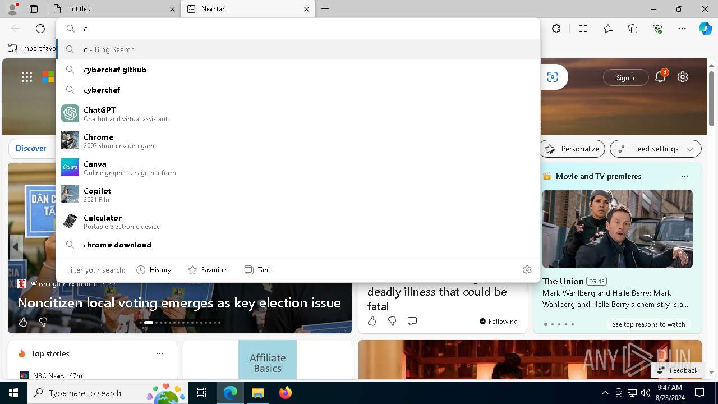Toggle the Following status
The height and width of the screenshot is (404, 718).
coord(498,321)
